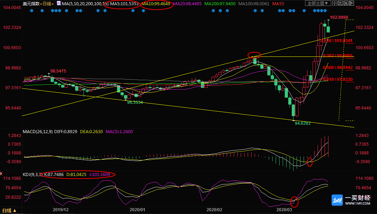This screenshot has width=377, height=214.
Task: Click the chart playback arrow icon
Action: click(346, 3)
